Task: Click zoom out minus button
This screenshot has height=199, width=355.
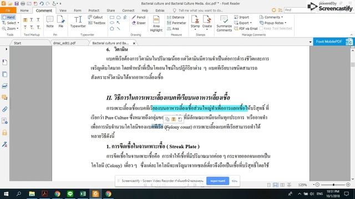Action: [317, 185]
